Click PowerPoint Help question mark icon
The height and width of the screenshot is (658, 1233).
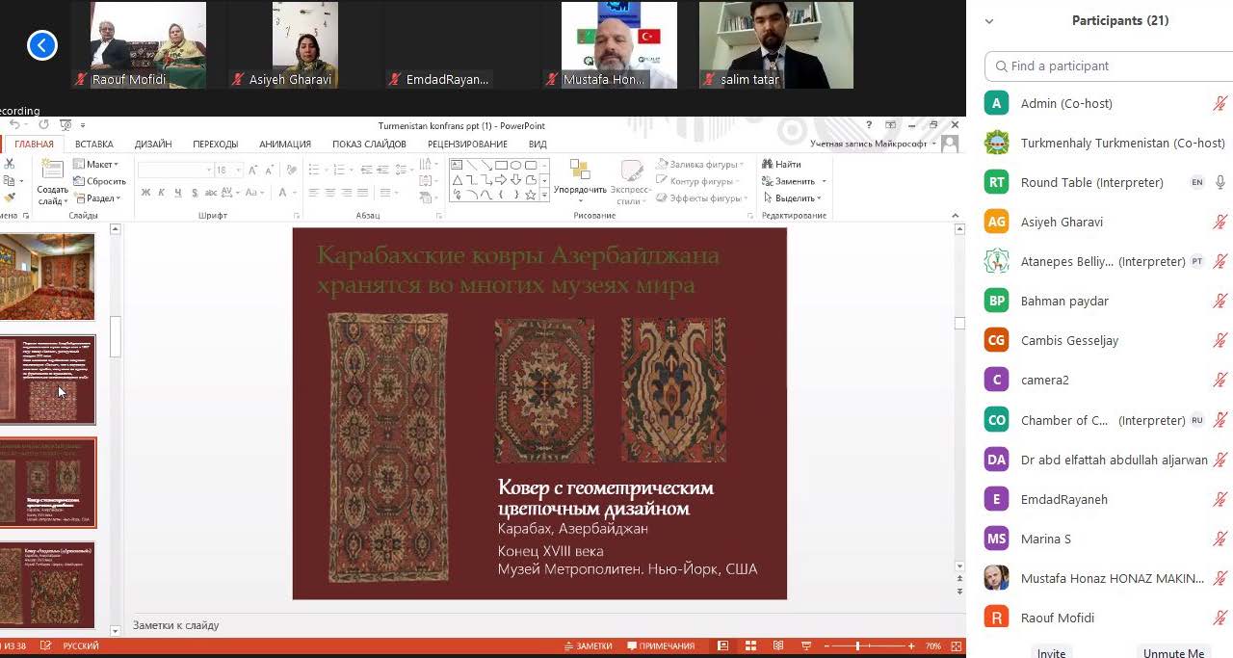[x=869, y=125]
